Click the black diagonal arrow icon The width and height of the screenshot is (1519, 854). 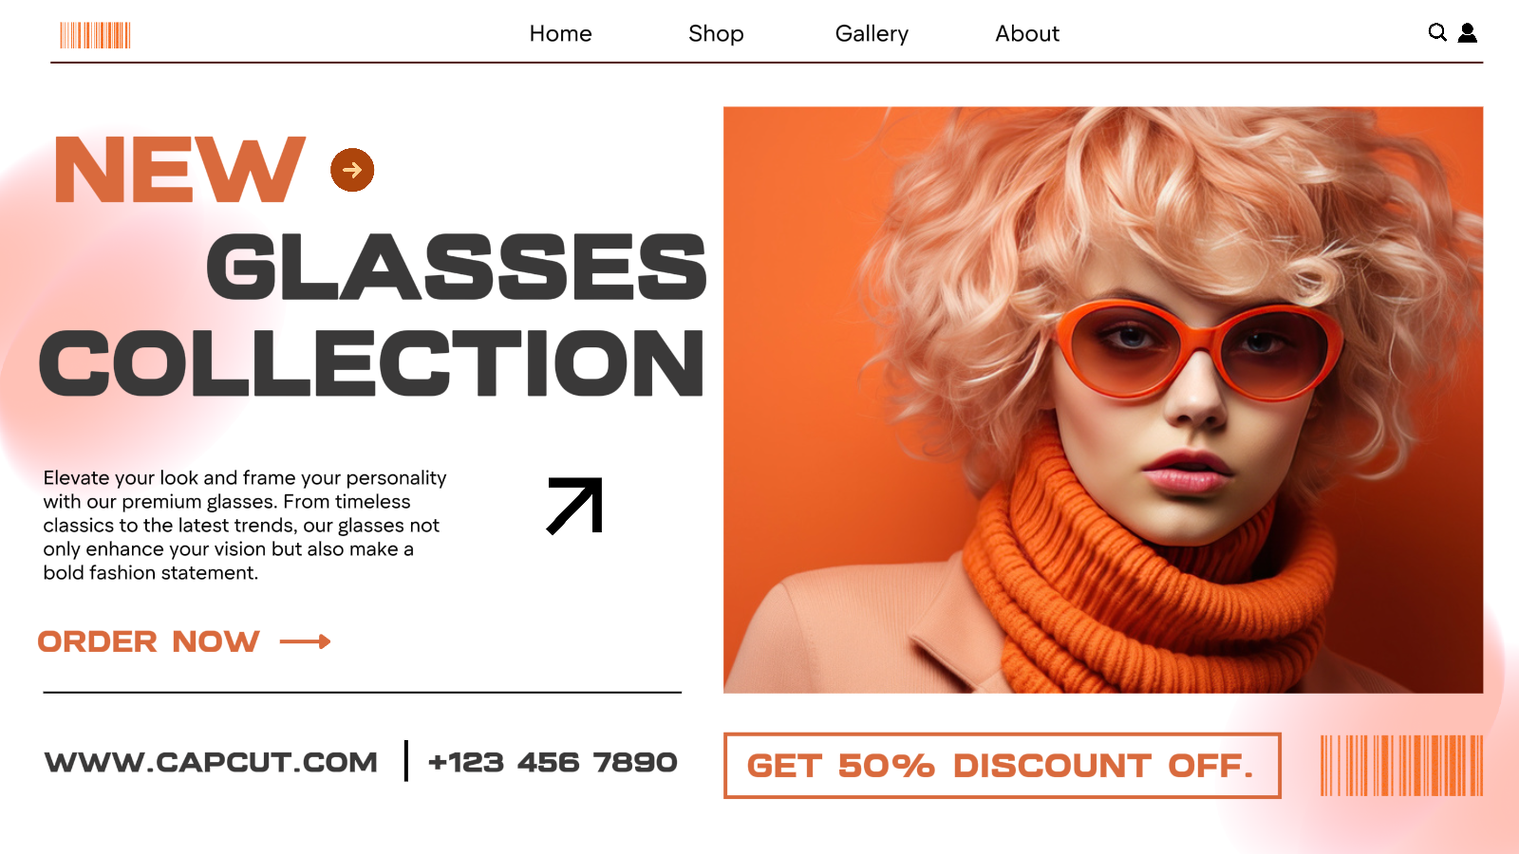pyautogui.click(x=575, y=506)
